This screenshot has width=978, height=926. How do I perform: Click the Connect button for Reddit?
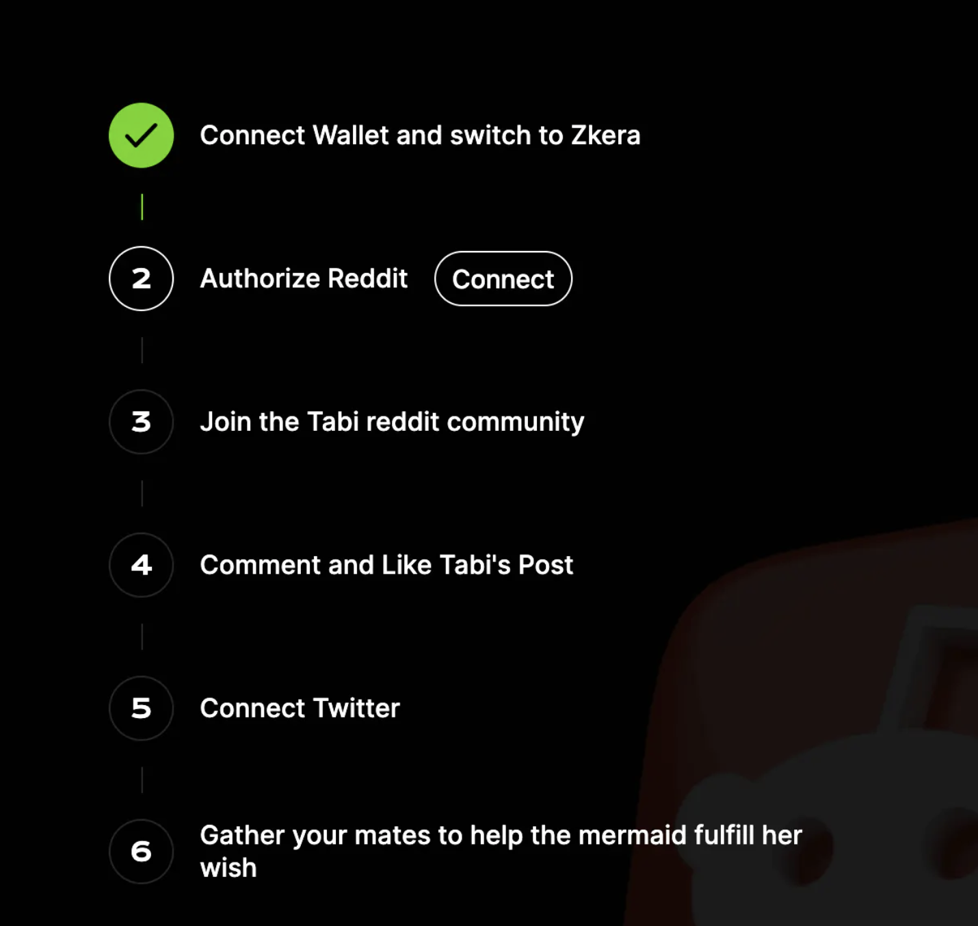503,278
